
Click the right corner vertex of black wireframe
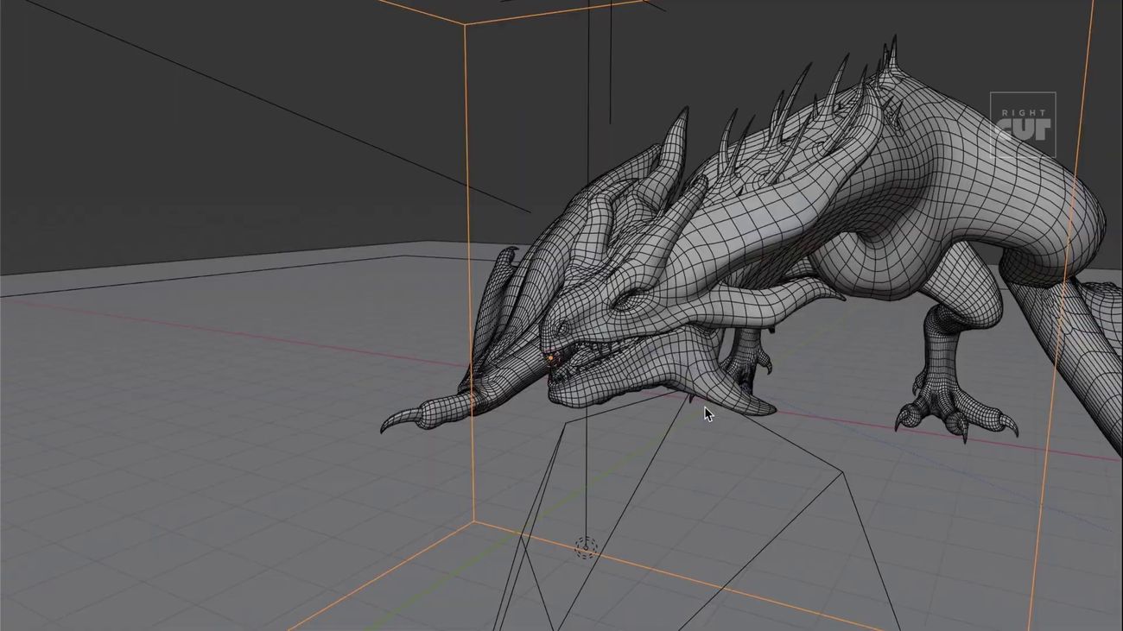point(842,471)
